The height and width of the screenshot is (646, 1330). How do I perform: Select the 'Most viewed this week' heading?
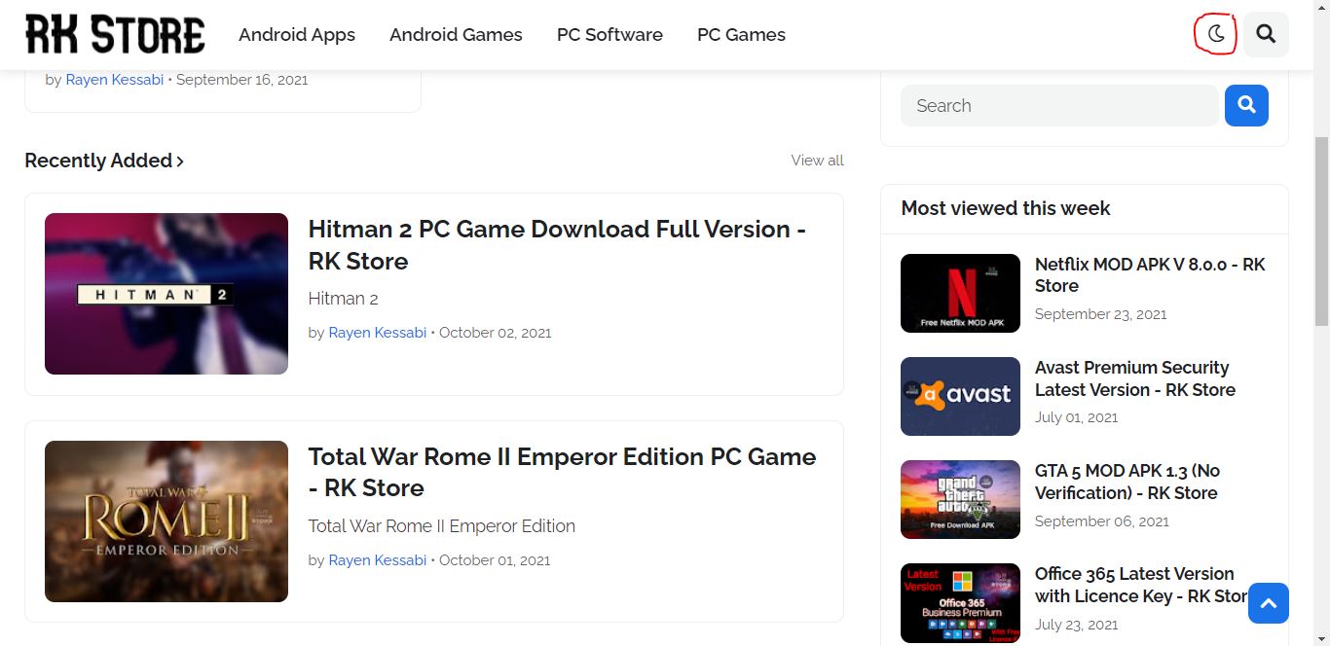[x=1006, y=208]
